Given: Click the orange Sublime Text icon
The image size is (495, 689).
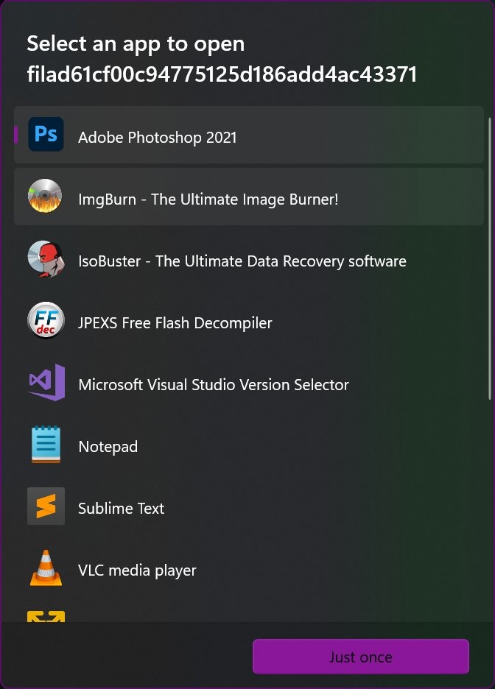Looking at the screenshot, I should pos(46,506).
